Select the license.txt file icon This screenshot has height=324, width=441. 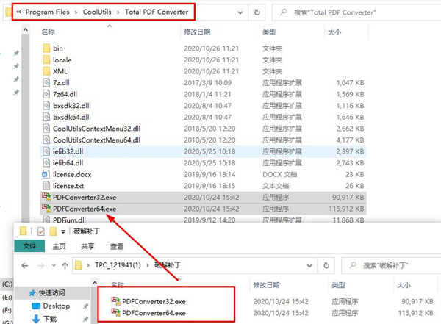(46, 186)
